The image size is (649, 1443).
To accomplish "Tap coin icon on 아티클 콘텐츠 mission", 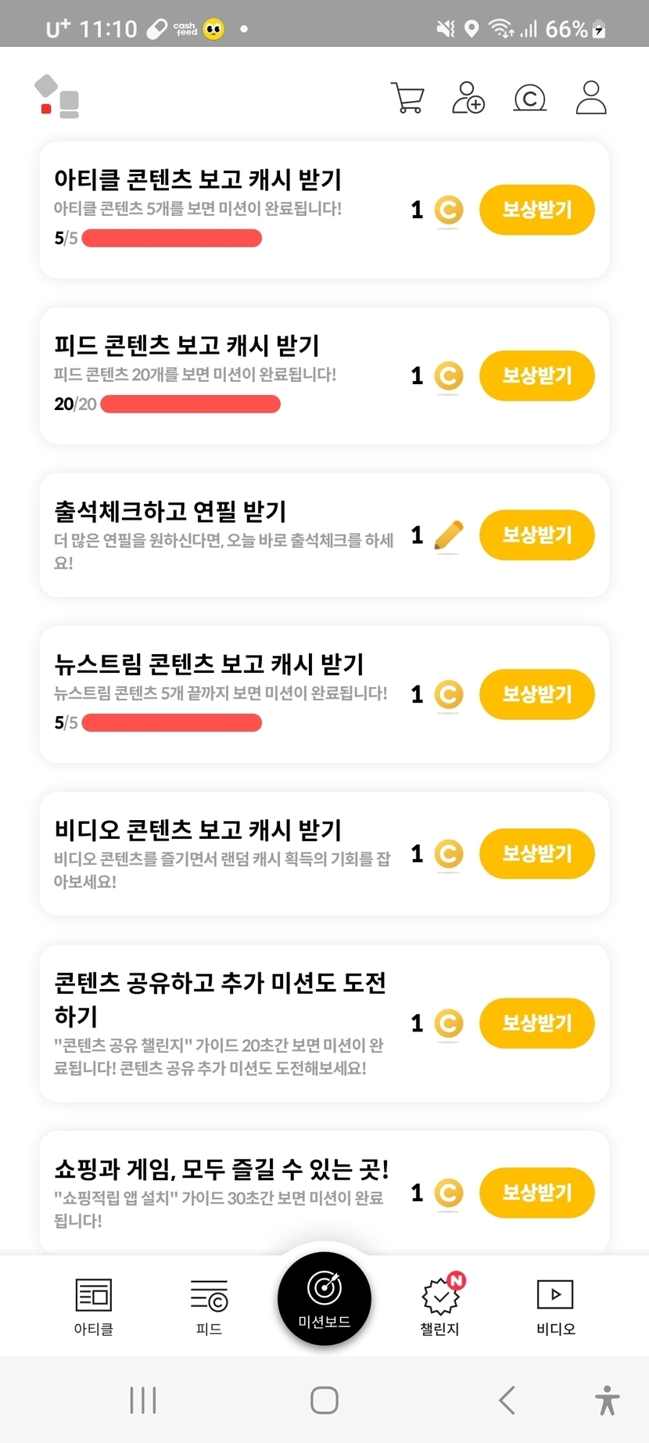I will tap(449, 210).
